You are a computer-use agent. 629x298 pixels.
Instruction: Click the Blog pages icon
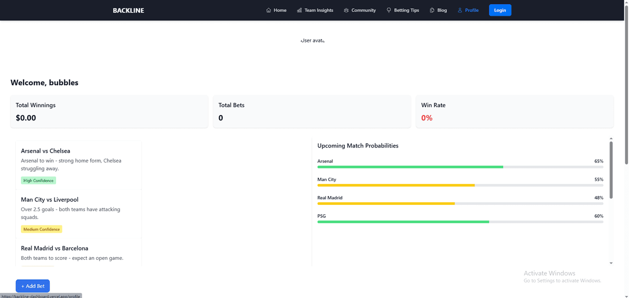[432, 10]
